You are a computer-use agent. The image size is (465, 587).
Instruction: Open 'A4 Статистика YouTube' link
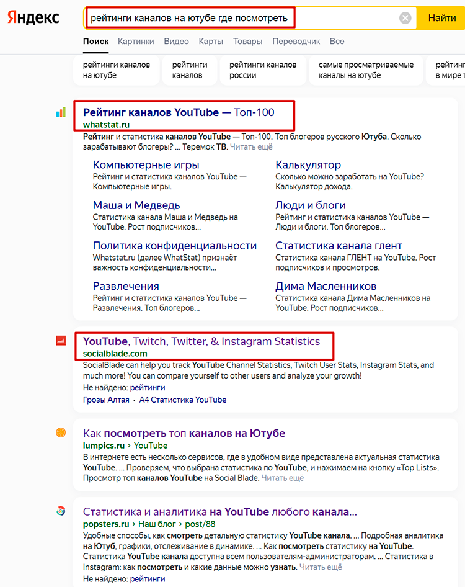[183, 400]
